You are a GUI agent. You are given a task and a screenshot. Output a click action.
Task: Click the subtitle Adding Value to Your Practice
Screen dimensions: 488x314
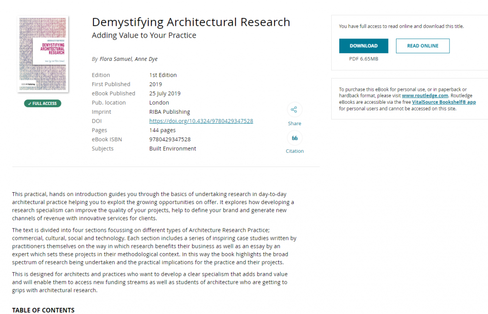point(143,35)
